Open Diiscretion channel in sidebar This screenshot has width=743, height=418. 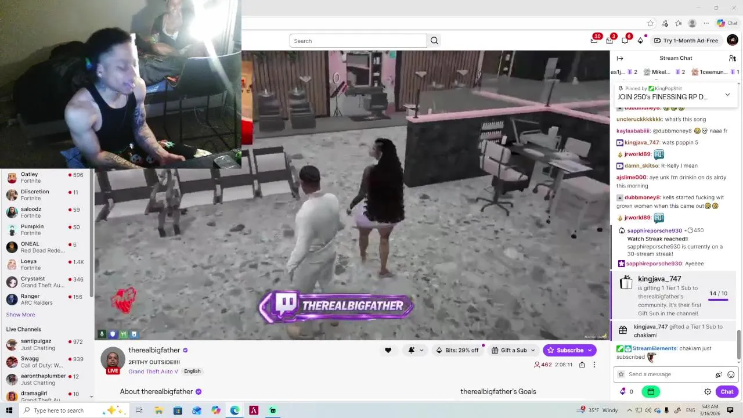point(46,195)
